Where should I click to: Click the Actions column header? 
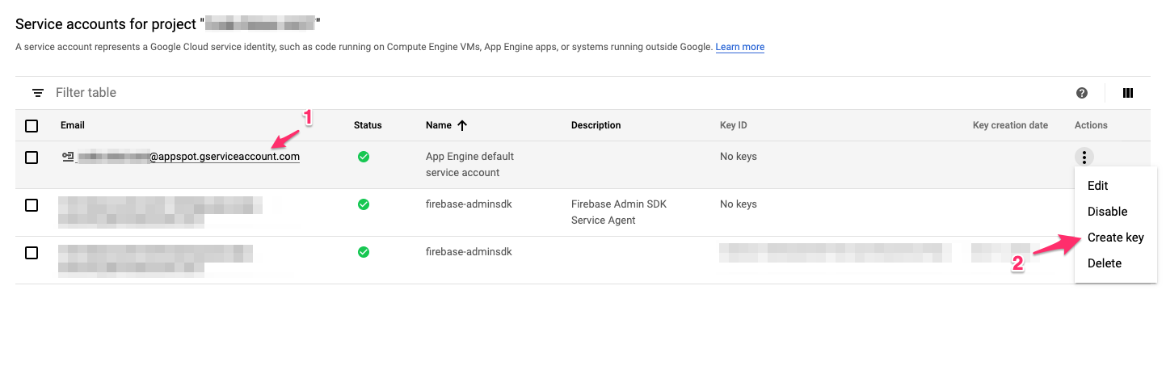[x=1091, y=125]
